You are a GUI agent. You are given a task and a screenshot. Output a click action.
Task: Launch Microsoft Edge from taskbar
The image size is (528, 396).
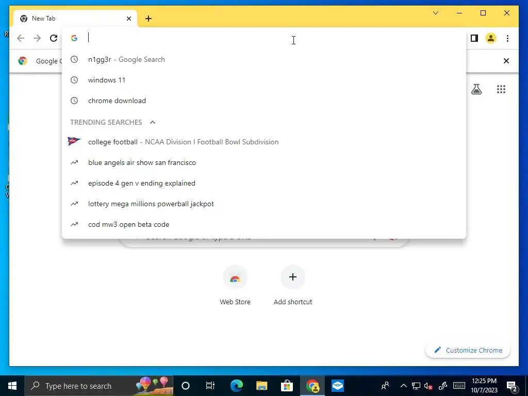[236, 386]
